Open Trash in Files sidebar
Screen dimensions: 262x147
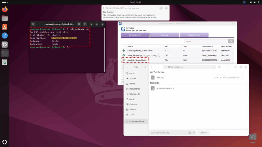[x=136, y=115]
